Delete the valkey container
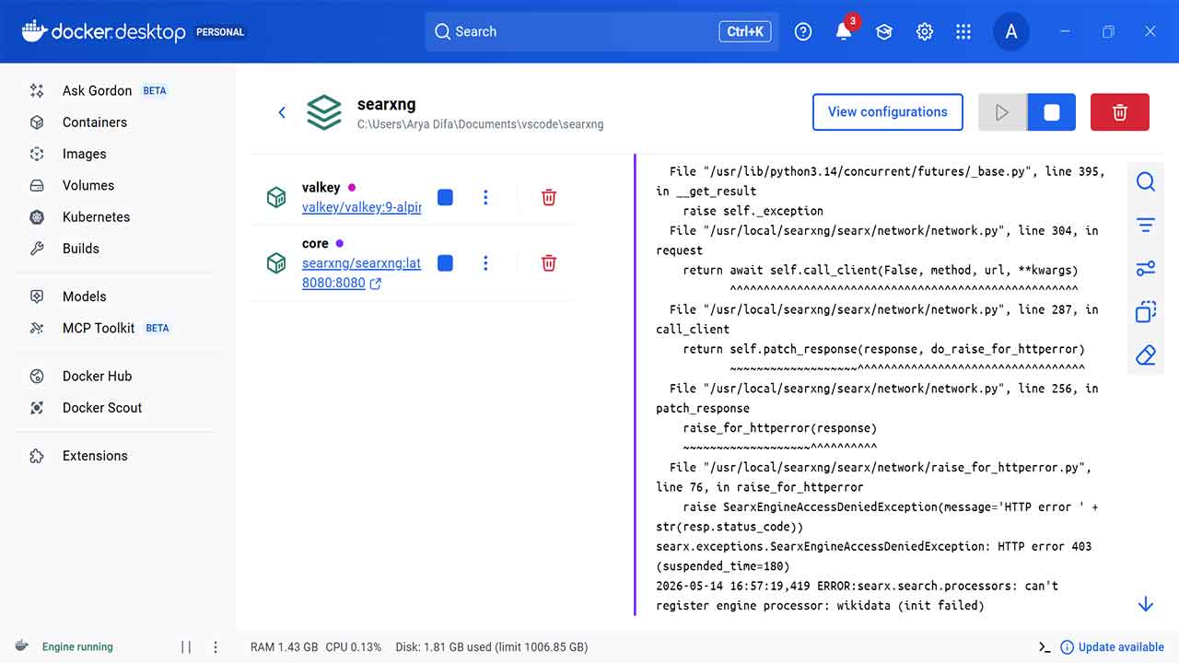 pos(549,197)
